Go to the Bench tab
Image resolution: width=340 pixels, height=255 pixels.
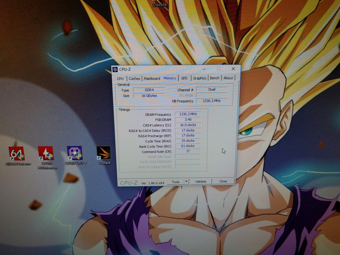(x=215, y=78)
